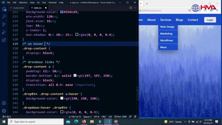
Task: Launch Firefox from the taskbar
Action: pos(84,122)
